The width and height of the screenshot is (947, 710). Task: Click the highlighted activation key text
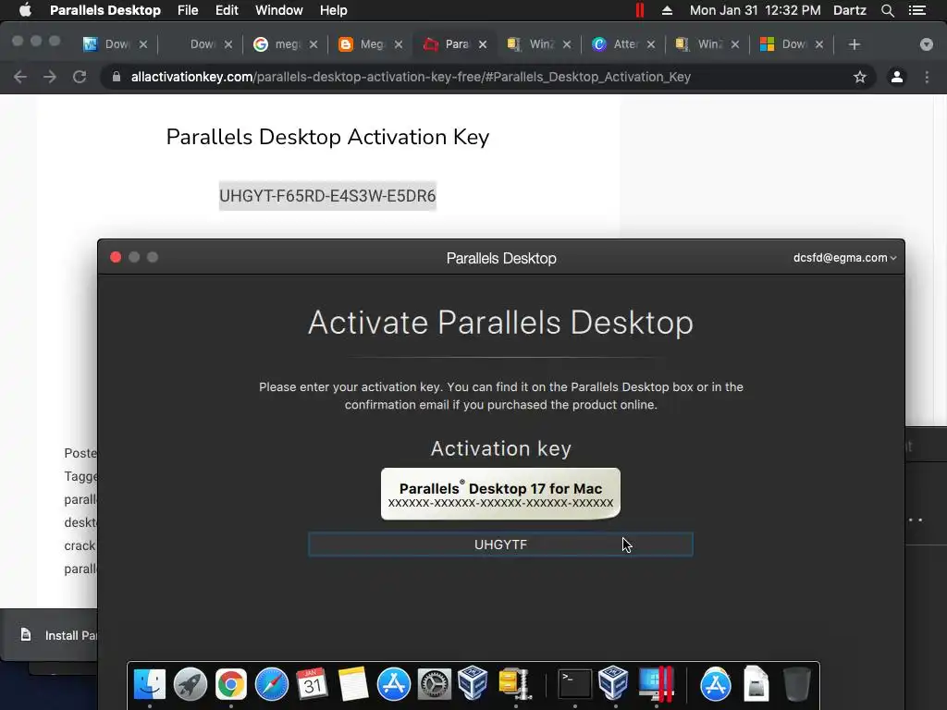(x=327, y=196)
